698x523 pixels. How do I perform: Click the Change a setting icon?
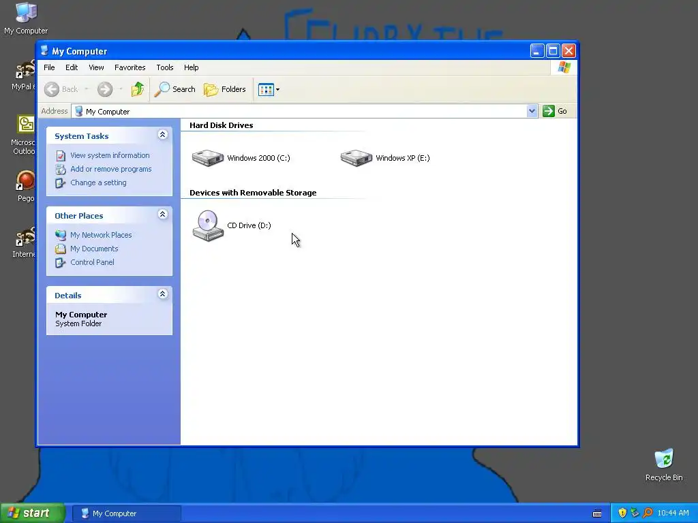coord(61,183)
